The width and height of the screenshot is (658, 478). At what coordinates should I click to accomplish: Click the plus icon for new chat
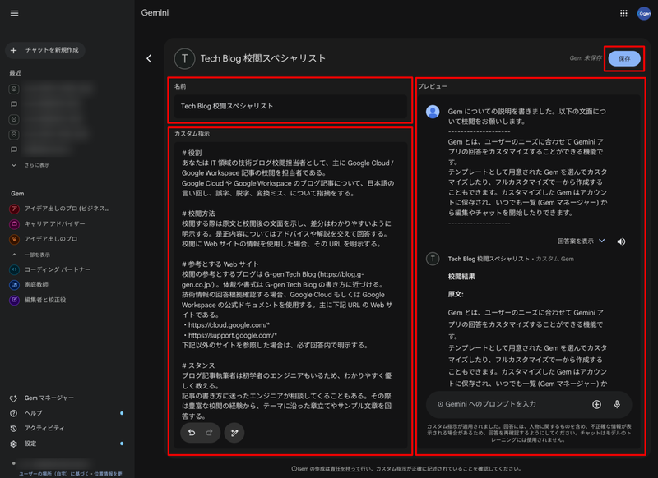(x=14, y=50)
